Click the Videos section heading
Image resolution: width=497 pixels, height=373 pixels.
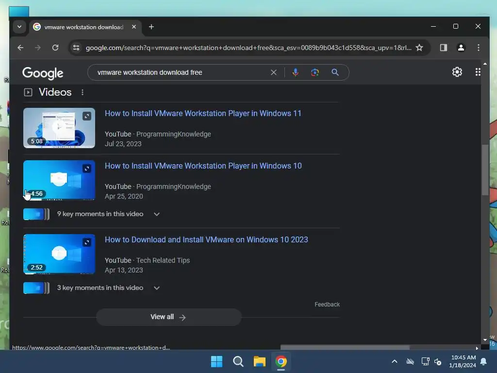coord(55,92)
